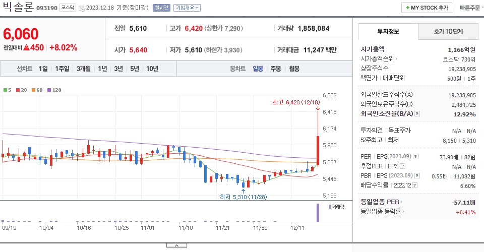Click the red 20-day moving average legend
The height and width of the screenshot is (252, 484).
click(22, 90)
